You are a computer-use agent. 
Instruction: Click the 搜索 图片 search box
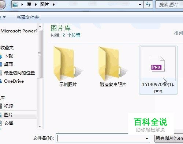[169, 5]
